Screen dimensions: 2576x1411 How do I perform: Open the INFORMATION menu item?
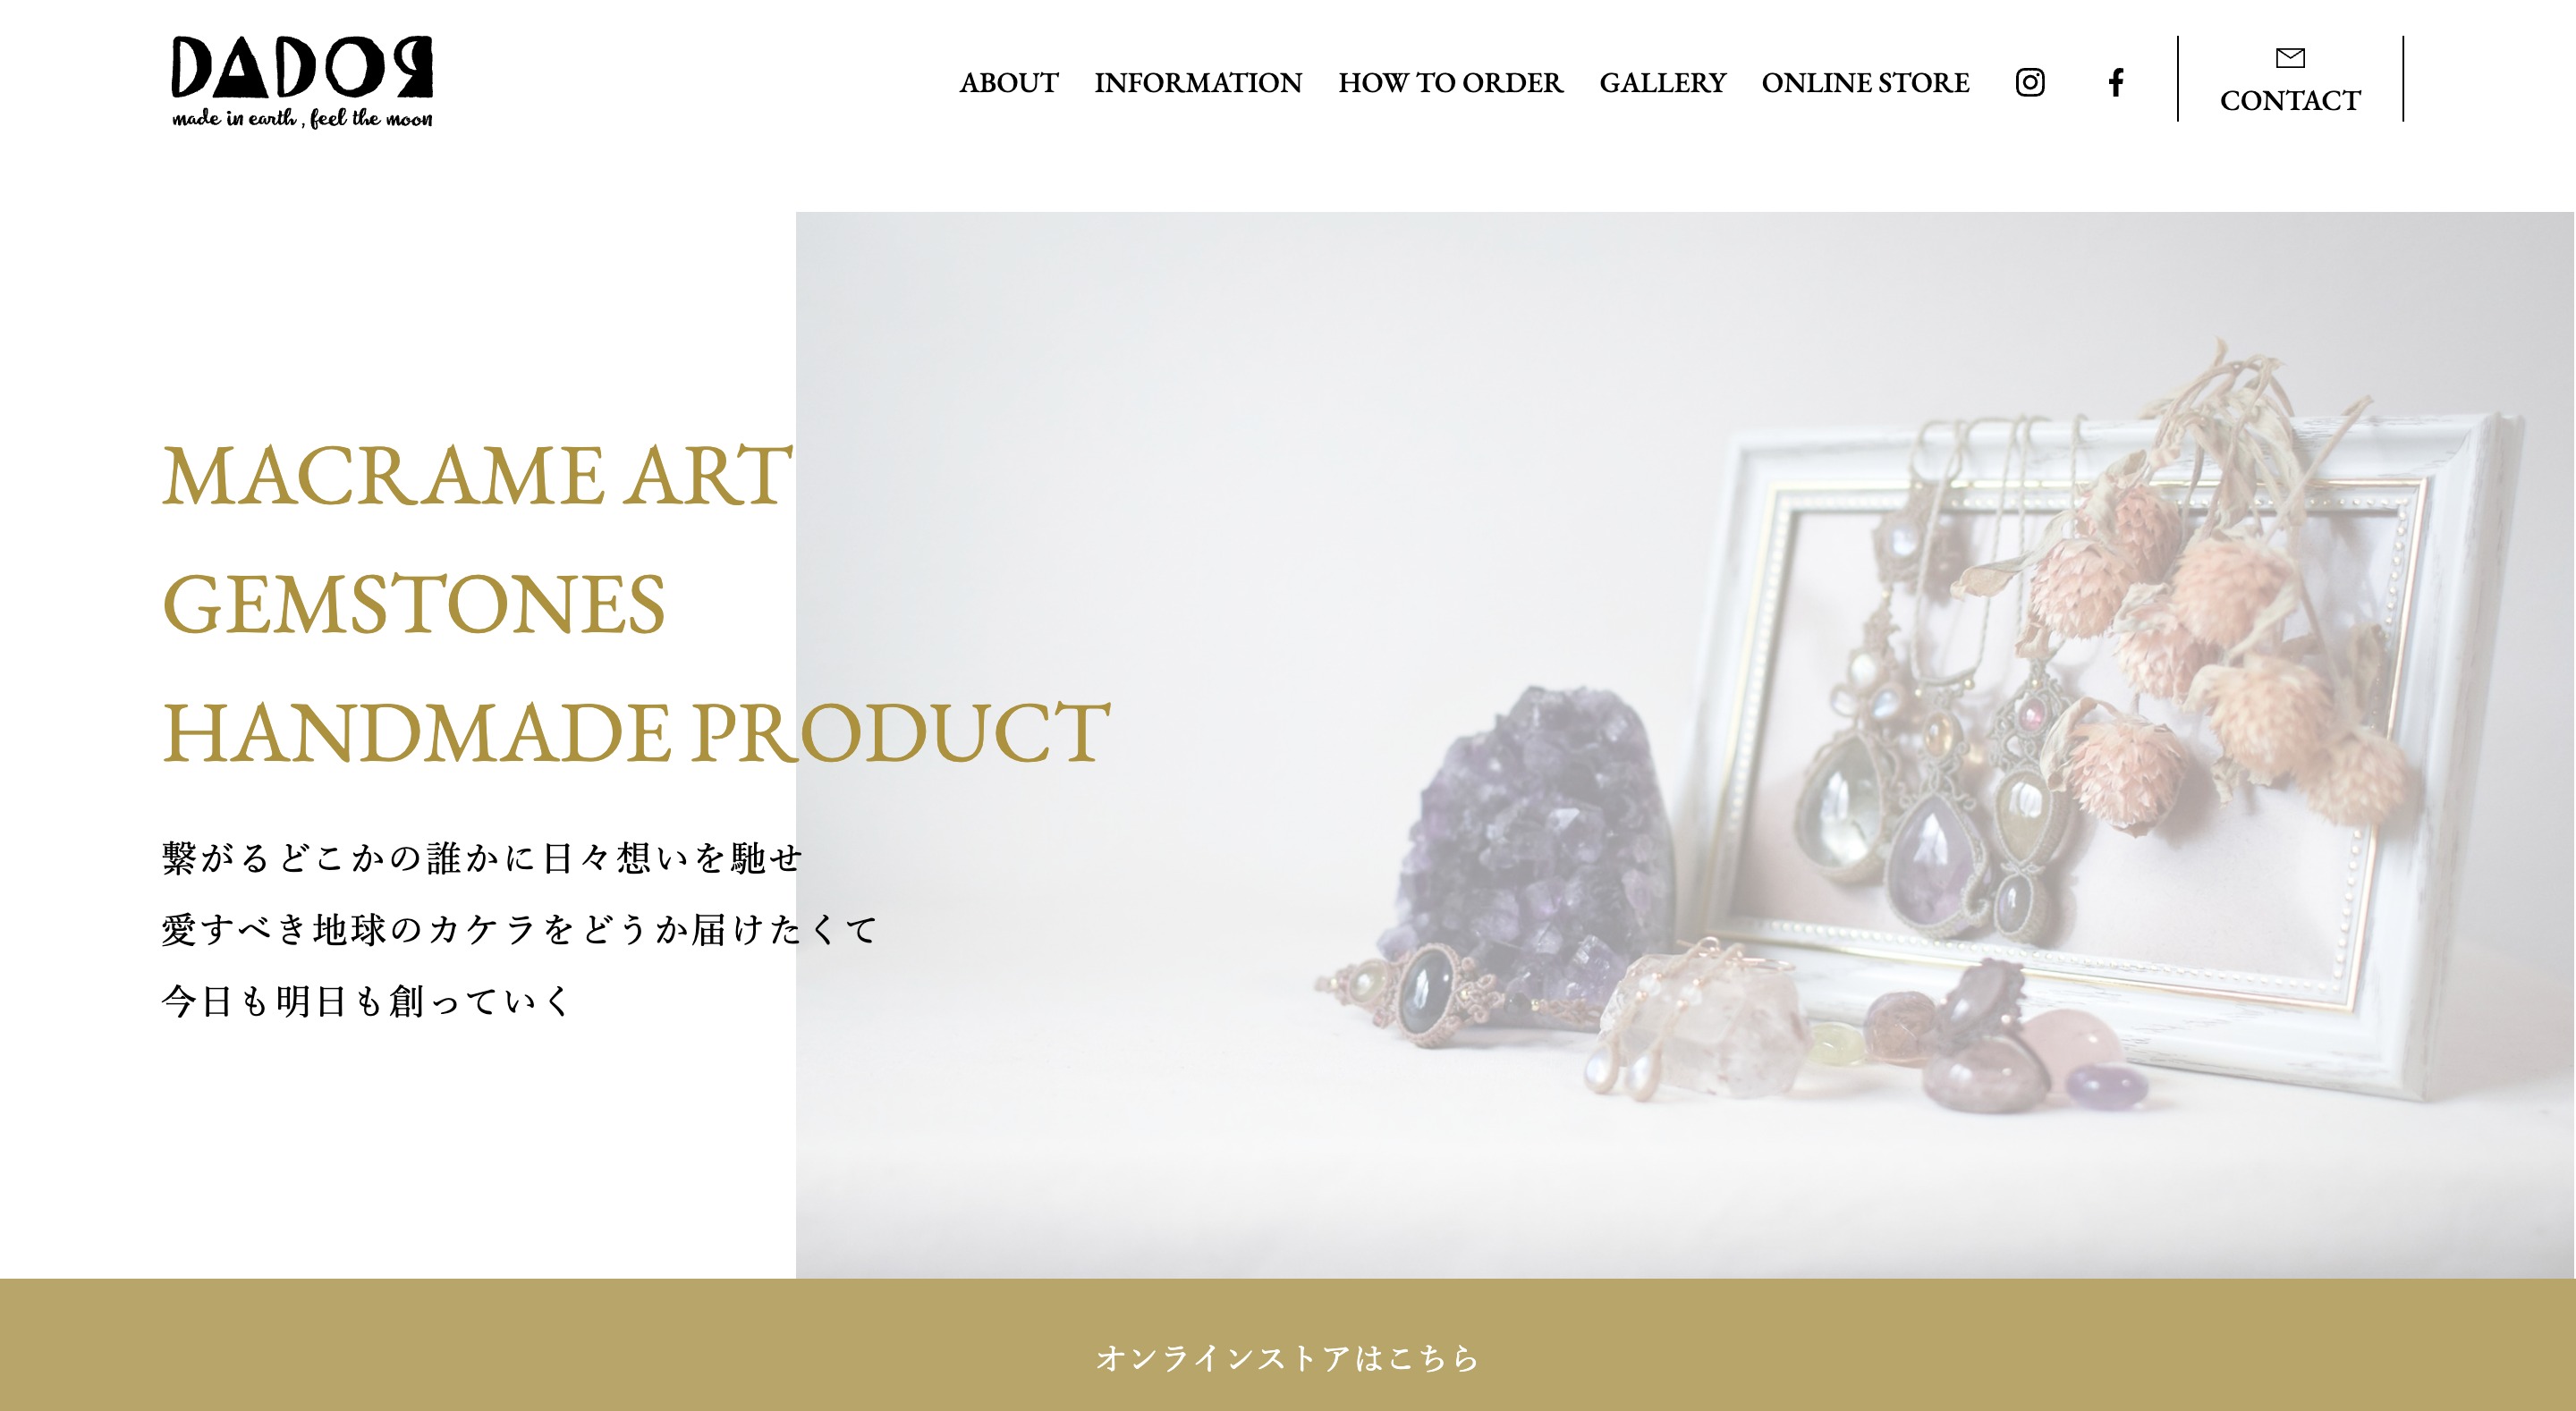tap(1198, 83)
